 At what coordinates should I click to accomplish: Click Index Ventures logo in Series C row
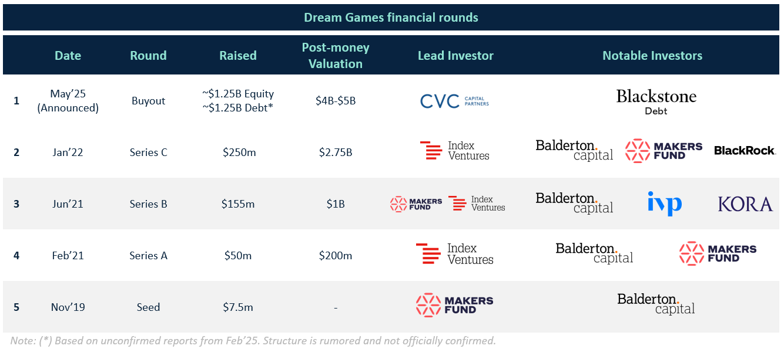pos(454,151)
